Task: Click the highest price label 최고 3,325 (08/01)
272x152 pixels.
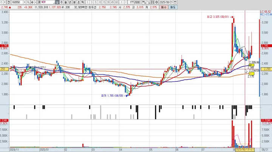Action: point(218,17)
